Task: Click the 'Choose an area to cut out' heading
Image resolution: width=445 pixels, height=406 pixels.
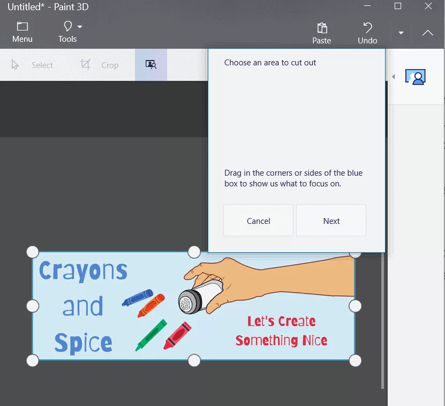Action: click(x=270, y=63)
